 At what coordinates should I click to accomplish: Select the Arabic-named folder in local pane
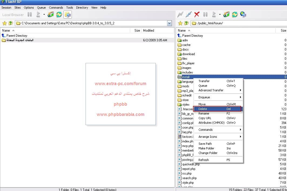[x=18, y=40]
